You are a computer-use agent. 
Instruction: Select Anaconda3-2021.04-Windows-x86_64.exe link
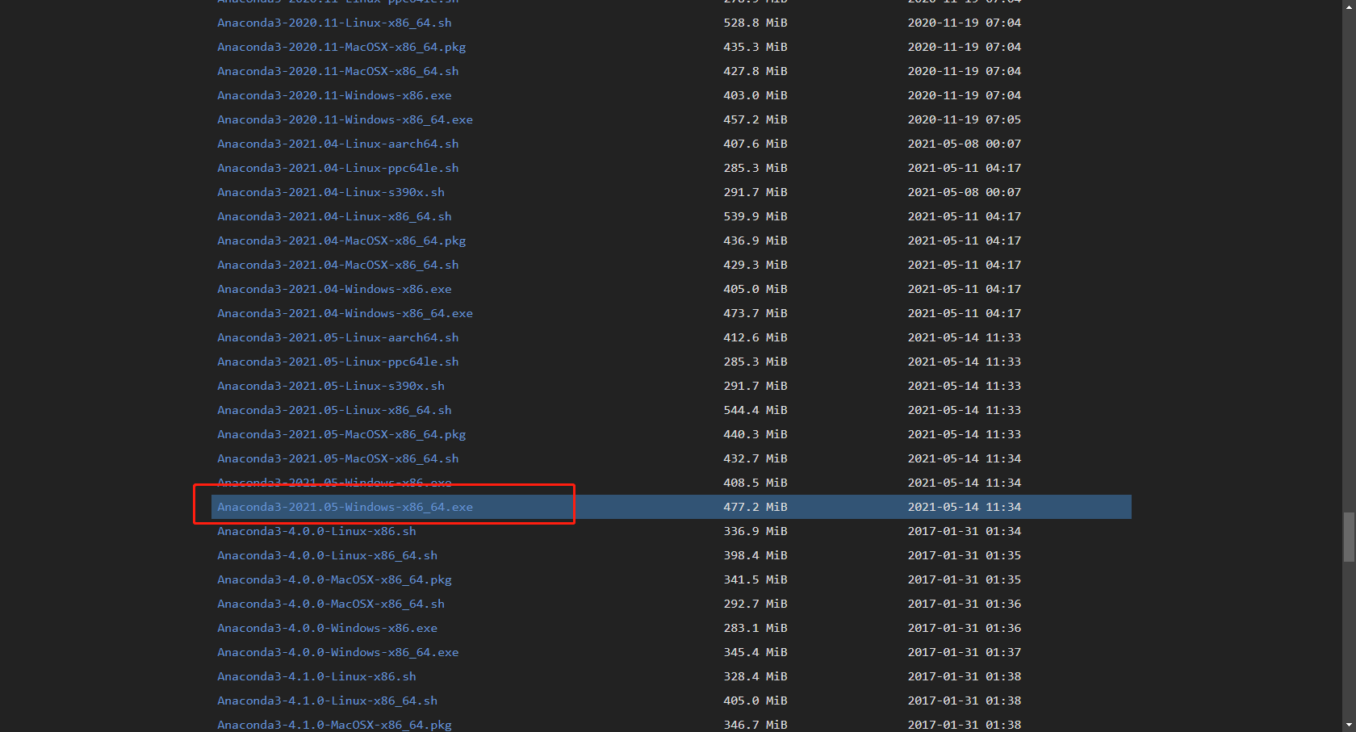pos(345,313)
